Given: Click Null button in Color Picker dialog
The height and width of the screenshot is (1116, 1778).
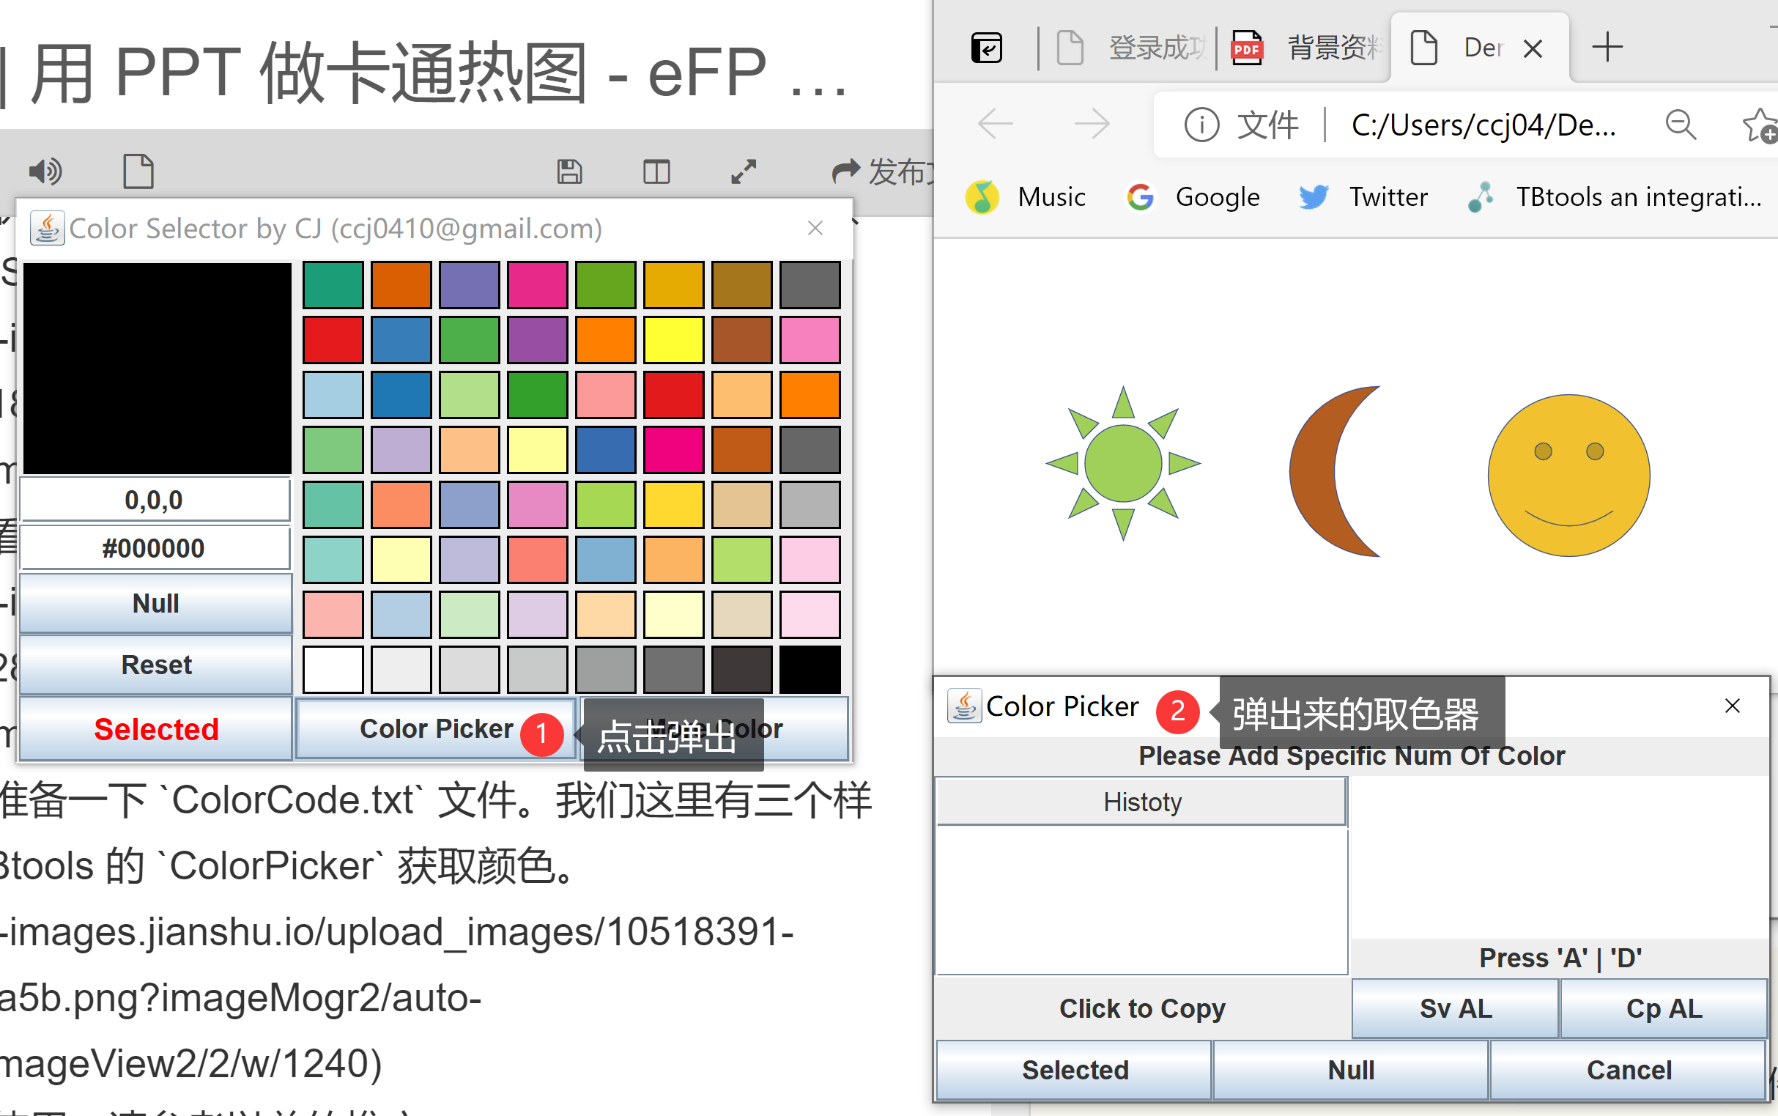Looking at the screenshot, I should tap(1350, 1070).
